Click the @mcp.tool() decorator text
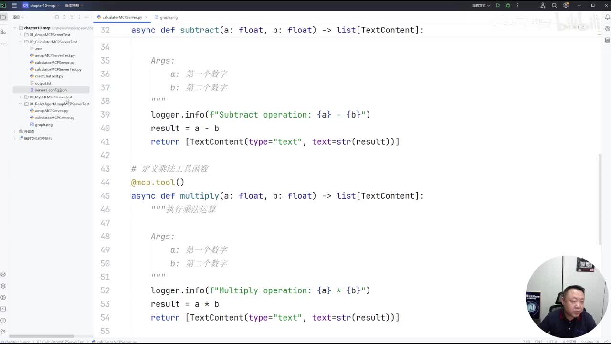This screenshot has width=611, height=344. (x=158, y=182)
